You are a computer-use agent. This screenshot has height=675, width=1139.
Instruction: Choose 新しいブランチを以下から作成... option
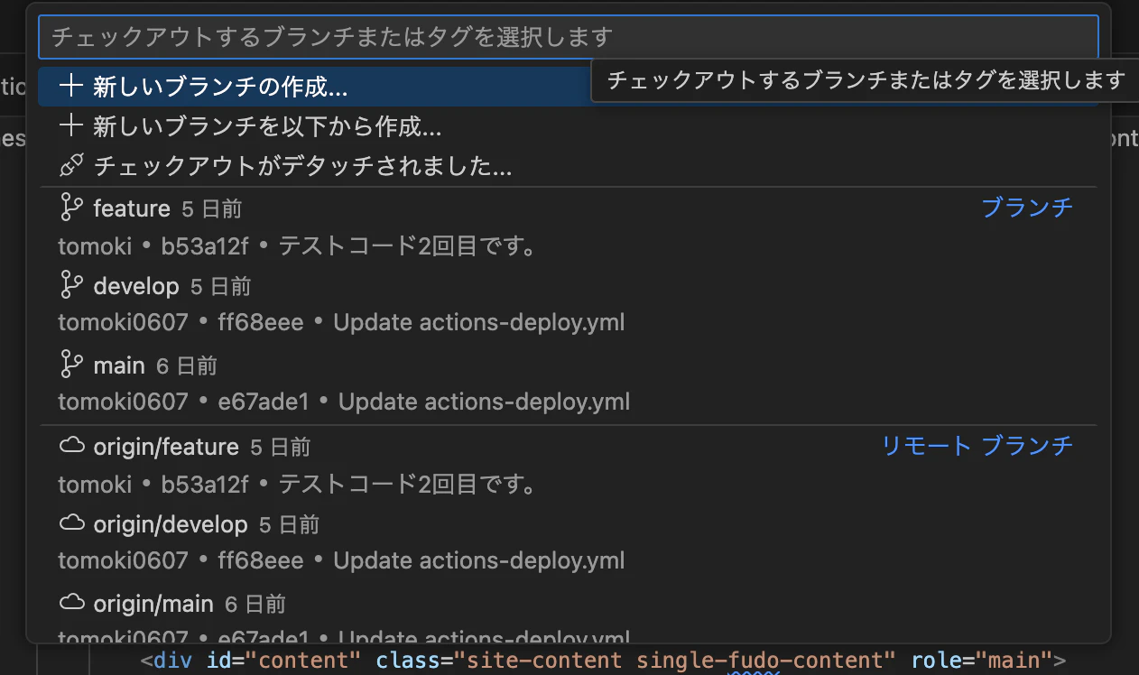pyautogui.click(x=569, y=126)
